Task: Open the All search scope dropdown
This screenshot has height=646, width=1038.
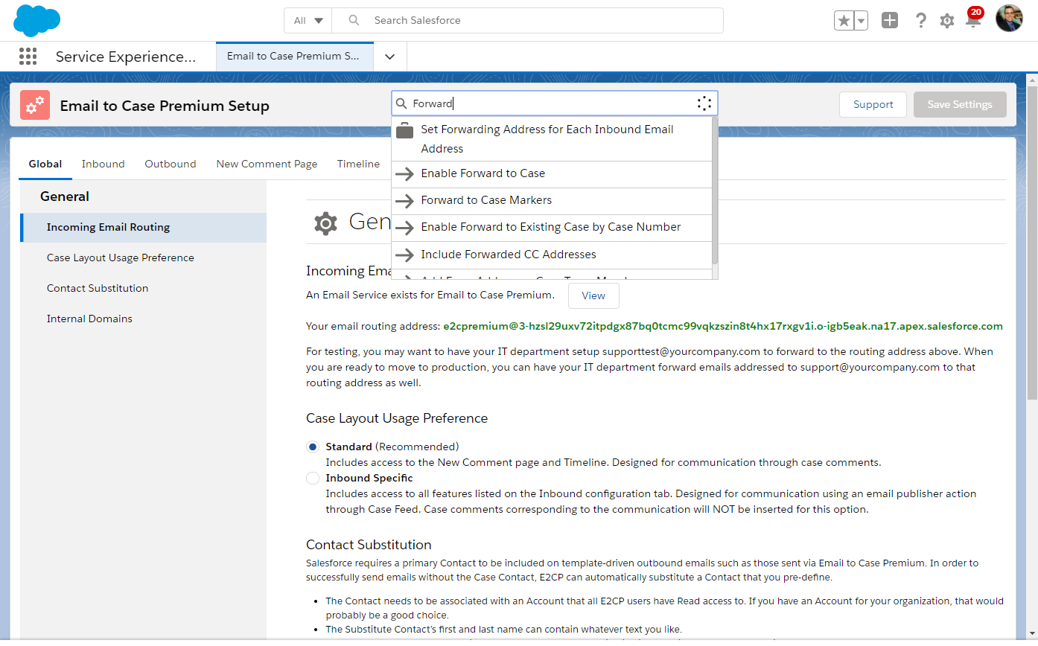Action: coord(308,21)
